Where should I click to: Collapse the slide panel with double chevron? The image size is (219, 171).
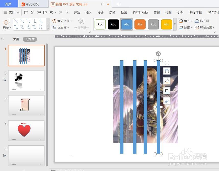(x=2, y=39)
